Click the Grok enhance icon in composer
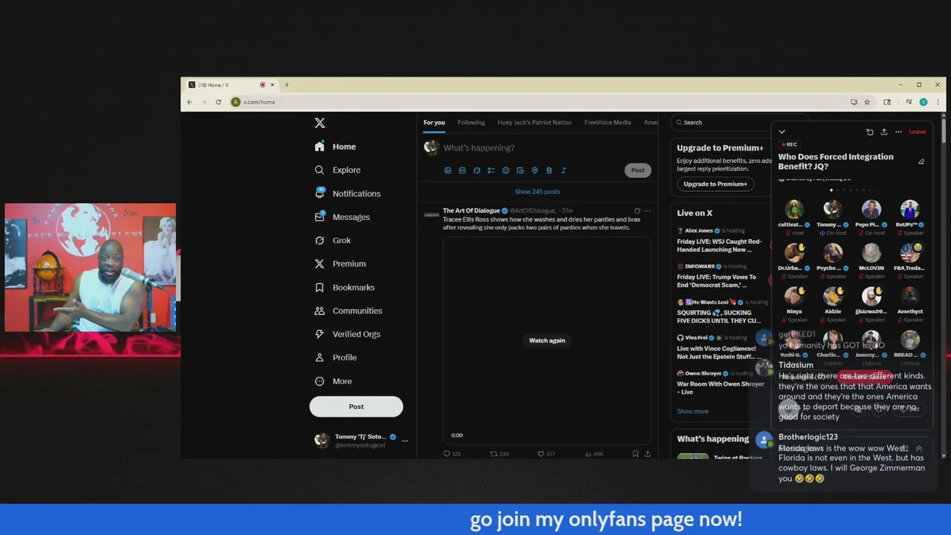This screenshot has height=535, width=951. 476,170
